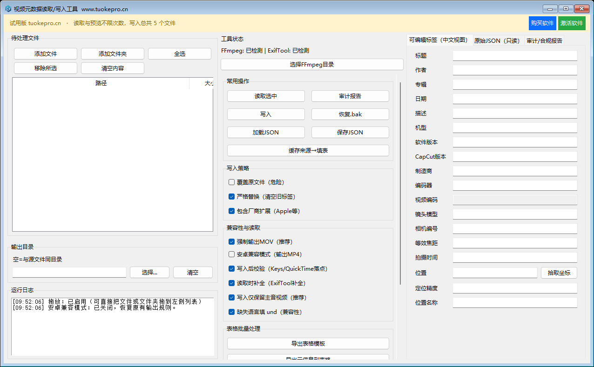Click the 拍摄时间 input field

[x=515, y=258]
